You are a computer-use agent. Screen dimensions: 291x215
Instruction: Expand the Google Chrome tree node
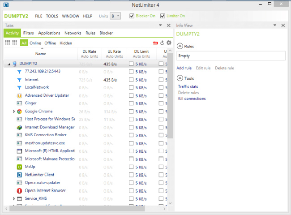(x=14, y=112)
